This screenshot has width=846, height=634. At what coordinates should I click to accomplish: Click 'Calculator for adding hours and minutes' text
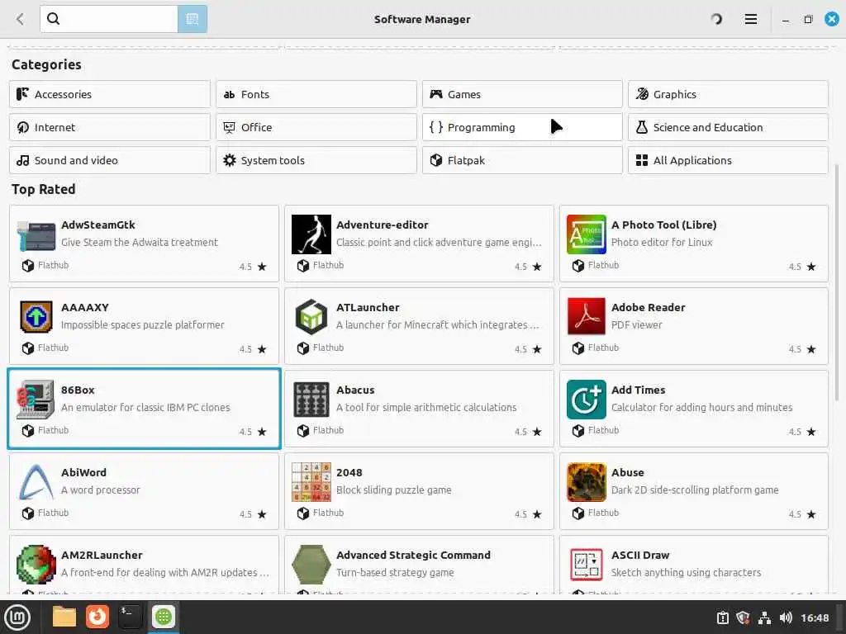(x=701, y=407)
